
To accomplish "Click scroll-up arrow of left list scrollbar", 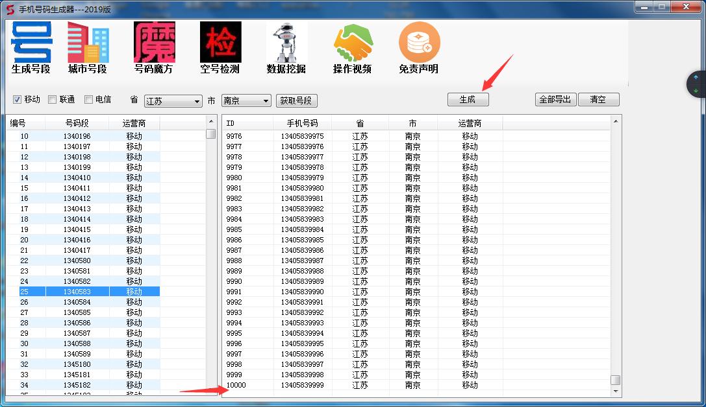I will coord(210,121).
